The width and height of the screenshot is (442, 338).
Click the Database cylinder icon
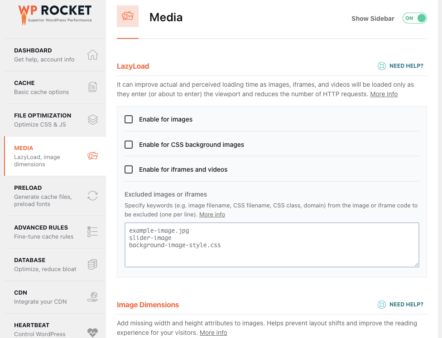pyautogui.click(x=92, y=264)
